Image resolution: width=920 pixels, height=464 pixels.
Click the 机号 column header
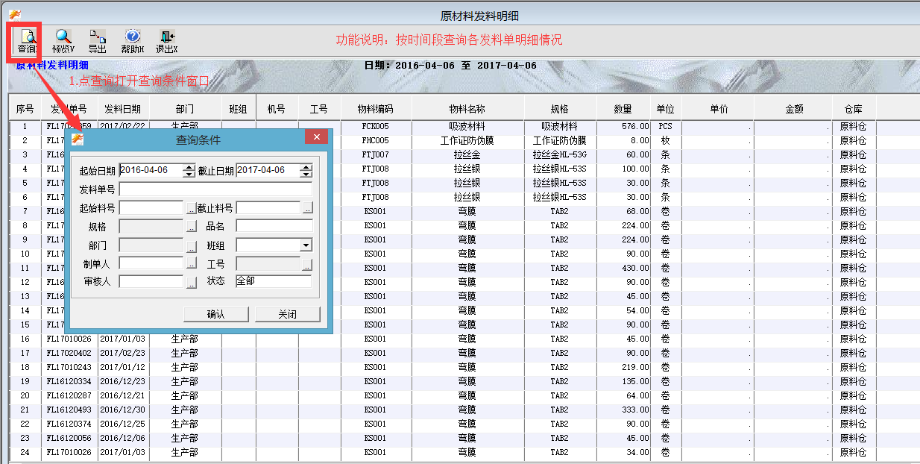pos(277,109)
